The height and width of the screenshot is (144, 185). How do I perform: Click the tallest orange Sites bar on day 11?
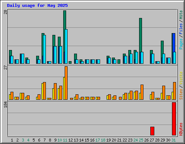pyautogui.click(x=66, y=83)
